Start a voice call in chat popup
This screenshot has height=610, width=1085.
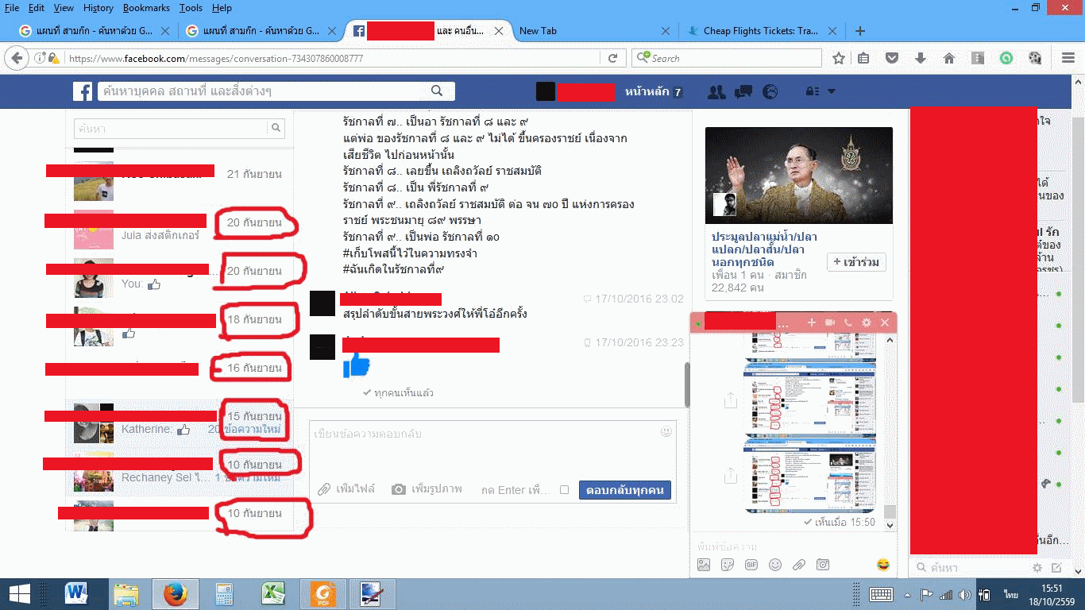click(848, 322)
